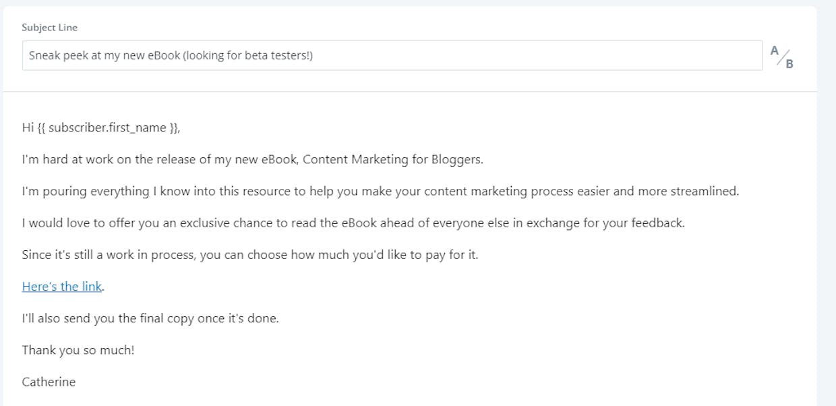Edit the Subject Line input field

click(x=392, y=55)
